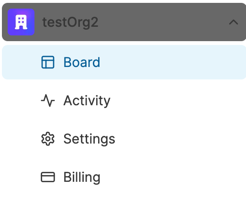The width and height of the screenshot is (246, 200).
Task: Click the Settings gear icon
Action: click(48, 139)
